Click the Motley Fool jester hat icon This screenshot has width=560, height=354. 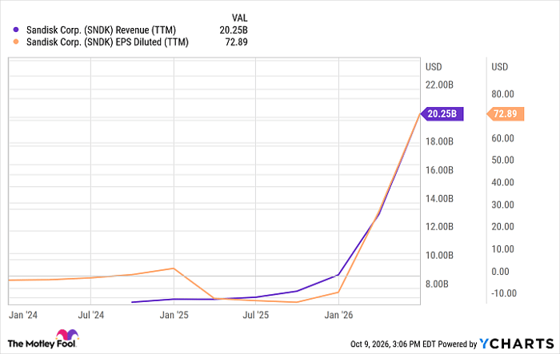67,335
